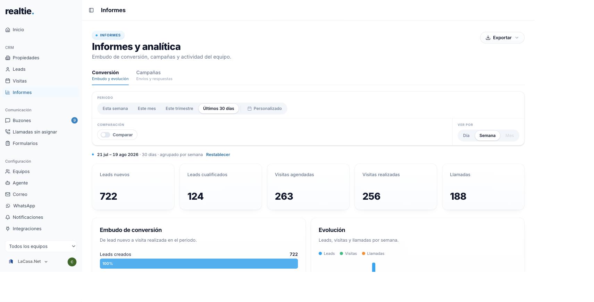Open the user avatar C
Viewport: 594px width, 302px height.
pyautogui.click(x=72, y=262)
